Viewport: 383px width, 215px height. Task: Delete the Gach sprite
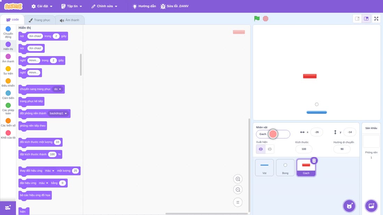tap(314, 161)
